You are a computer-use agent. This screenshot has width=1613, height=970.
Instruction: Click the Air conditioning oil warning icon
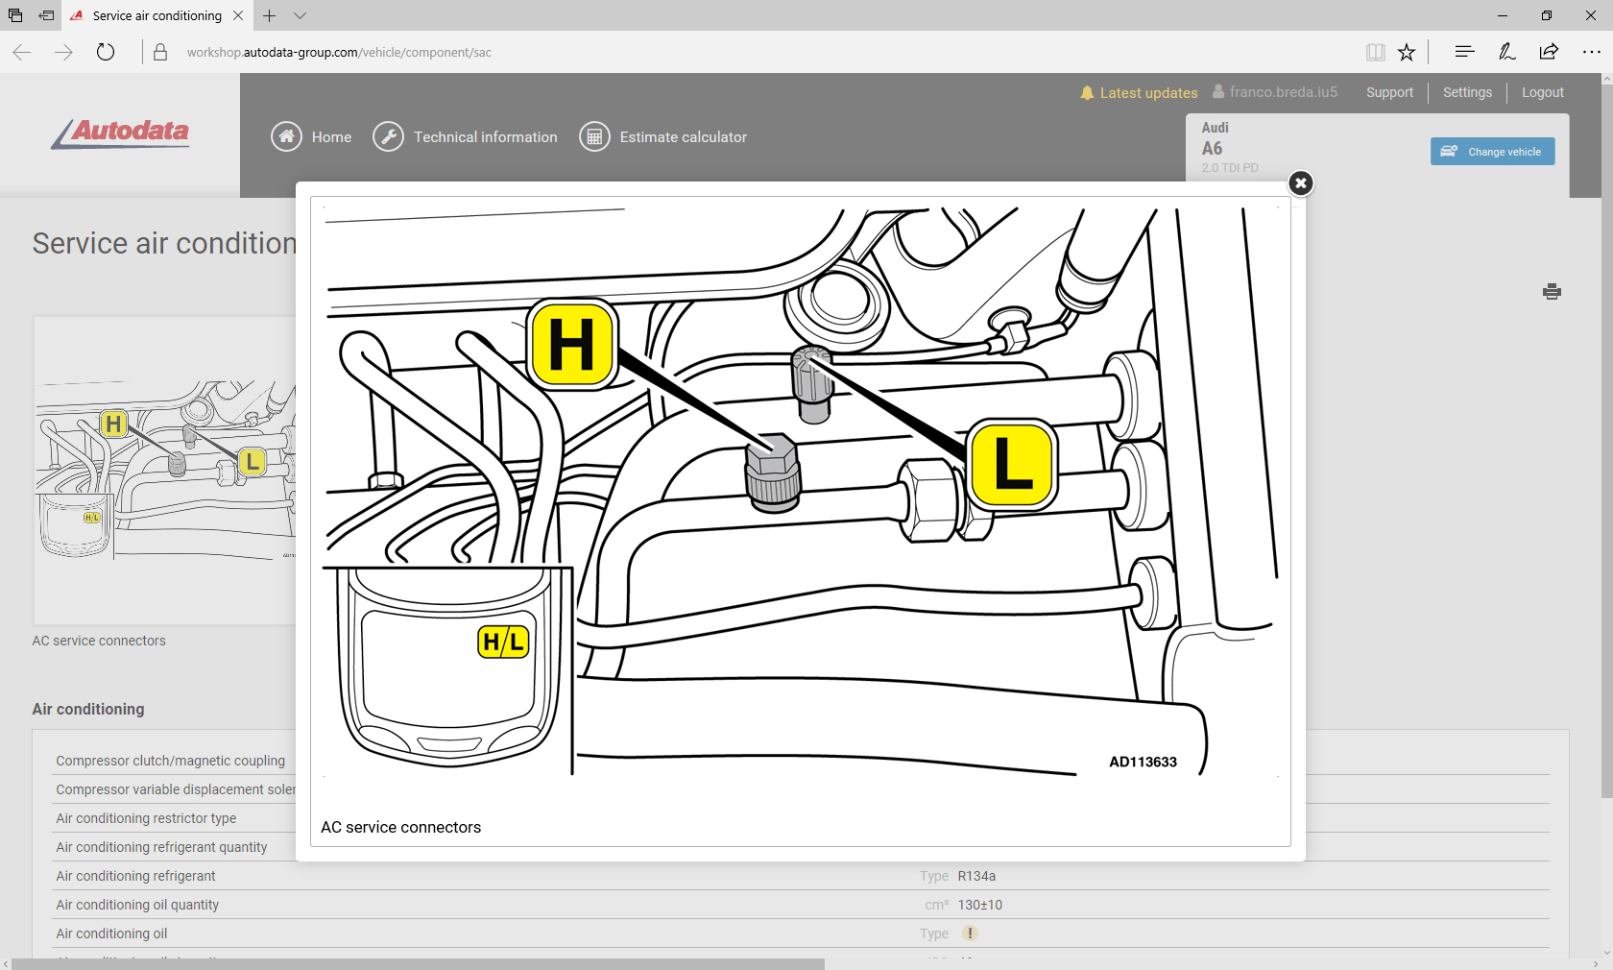970,934
